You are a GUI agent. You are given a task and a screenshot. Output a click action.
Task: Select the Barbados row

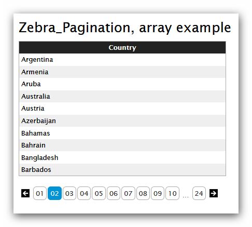122,170
